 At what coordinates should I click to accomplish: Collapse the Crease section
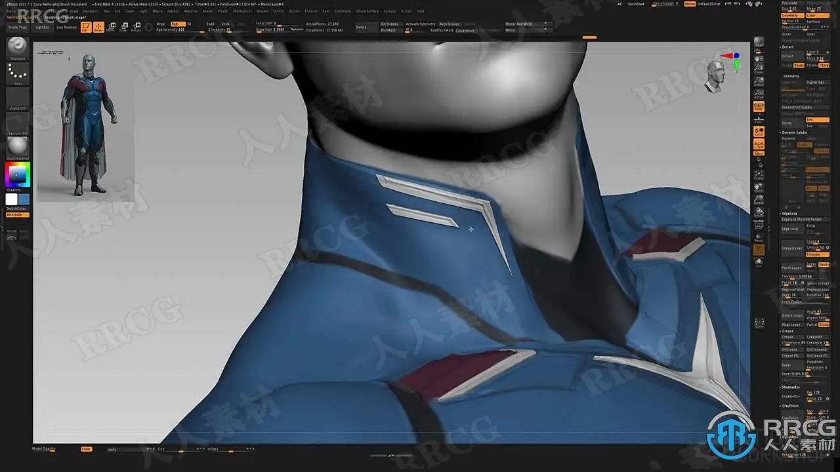click(787, 331)
